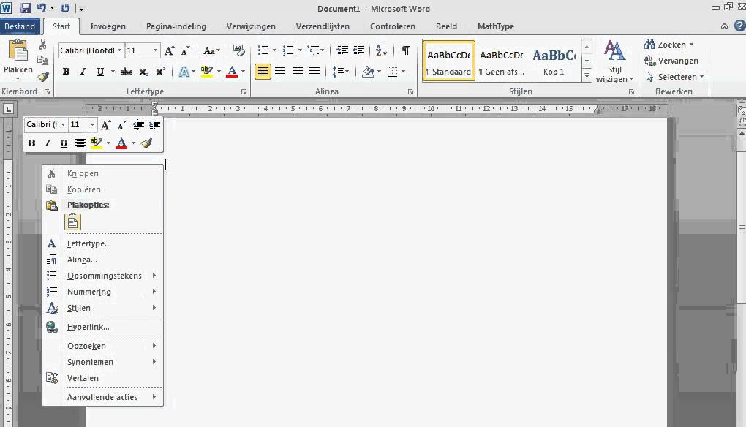Choose Hyperlink... from context menu
Viewport: 746px width, 427px height.
pyautogui.click(x=103, y=327)
